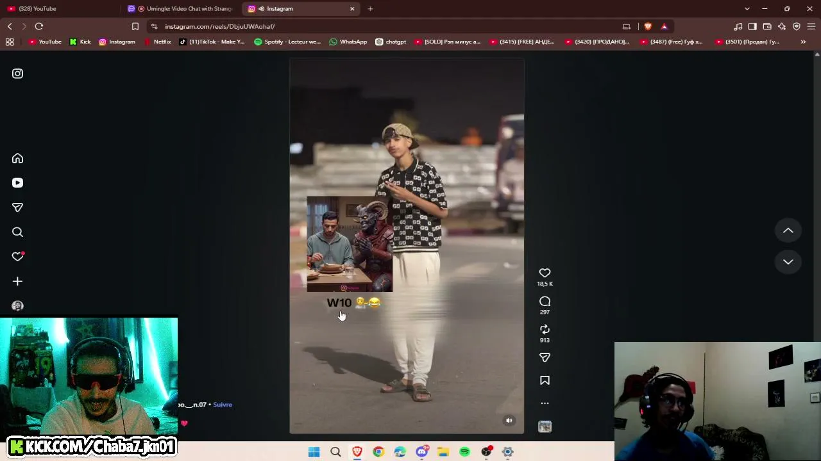Open site settings icon beside the URL
This screenshot has width=821, height=461.
click(x=154, y=26)
